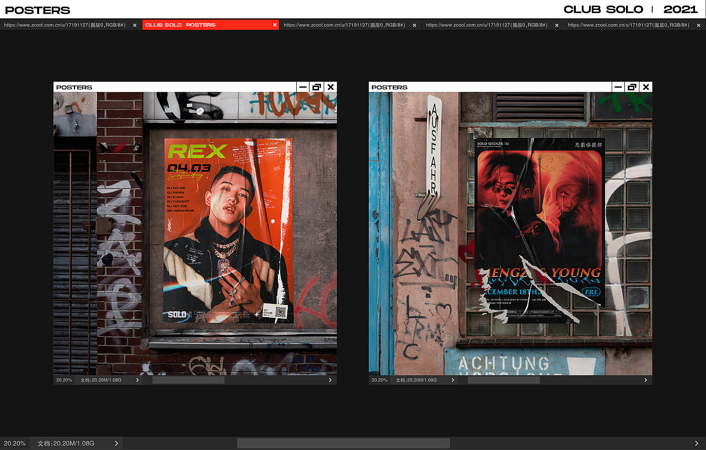Close the leftmost zcool.com.cn document tab

pyautogui.click(x=135, y=25)
